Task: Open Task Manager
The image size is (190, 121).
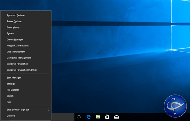Action: click(x=26, y=78)
